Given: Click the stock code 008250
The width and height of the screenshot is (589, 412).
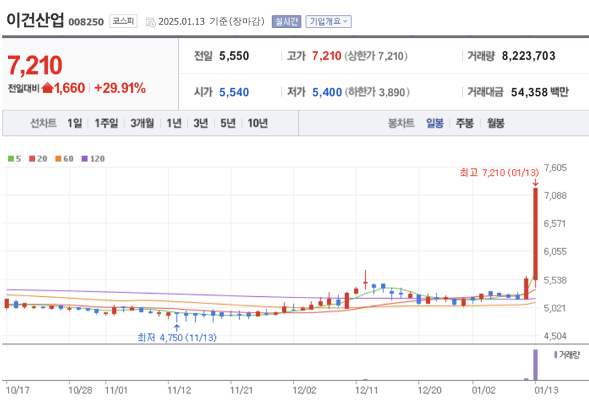Looking at the screenshot, I should pyautogui.click(x=86, y=22).
